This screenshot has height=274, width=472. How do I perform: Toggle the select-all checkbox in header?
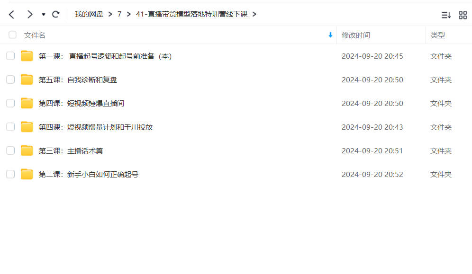12,35
